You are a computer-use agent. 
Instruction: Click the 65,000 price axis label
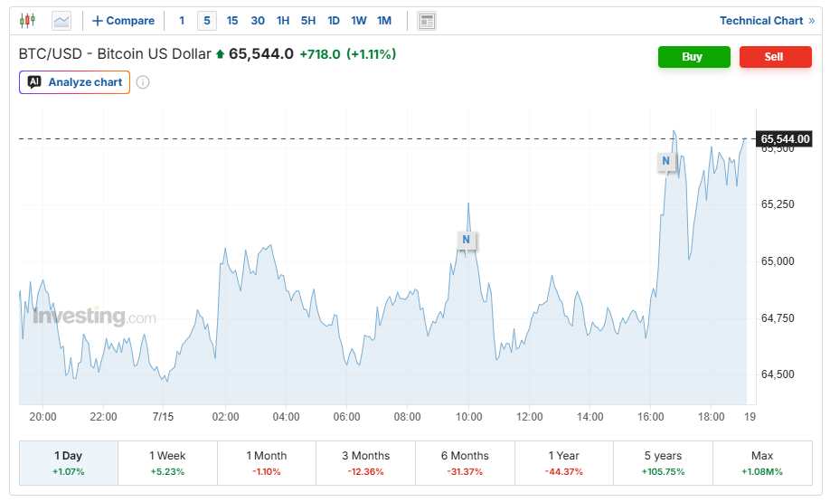coord(778,261)
